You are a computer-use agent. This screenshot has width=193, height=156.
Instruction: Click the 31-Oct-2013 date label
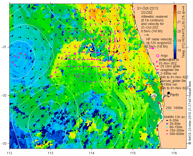(147, 8)
